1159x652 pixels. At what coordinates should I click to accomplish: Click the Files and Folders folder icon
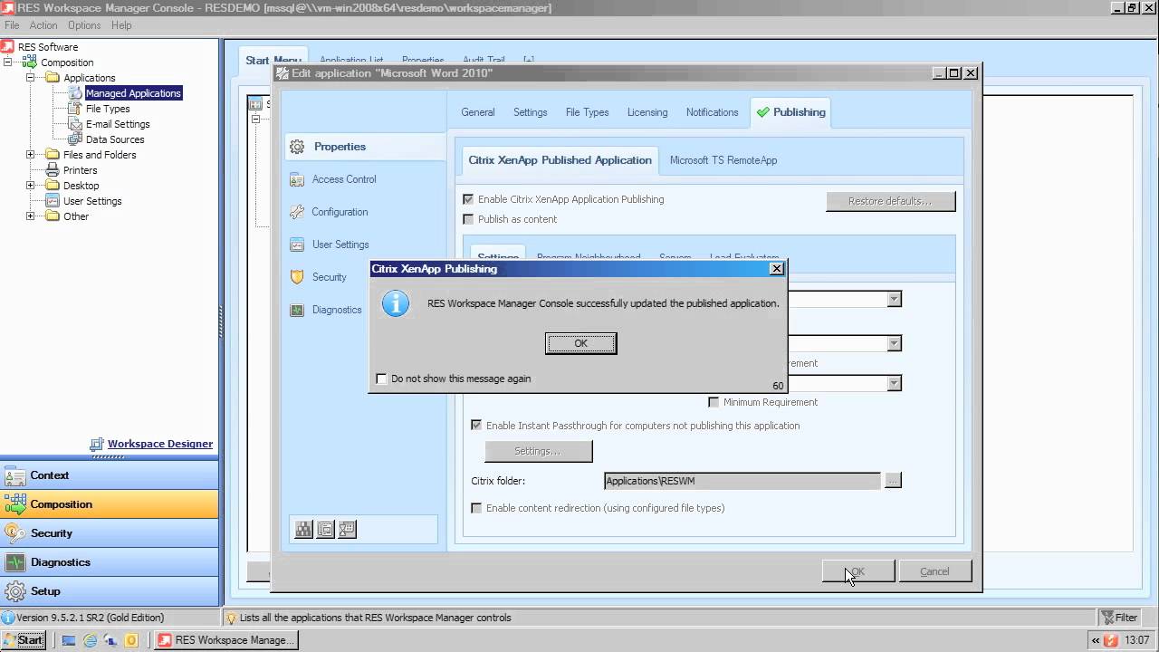pos(53,155)
